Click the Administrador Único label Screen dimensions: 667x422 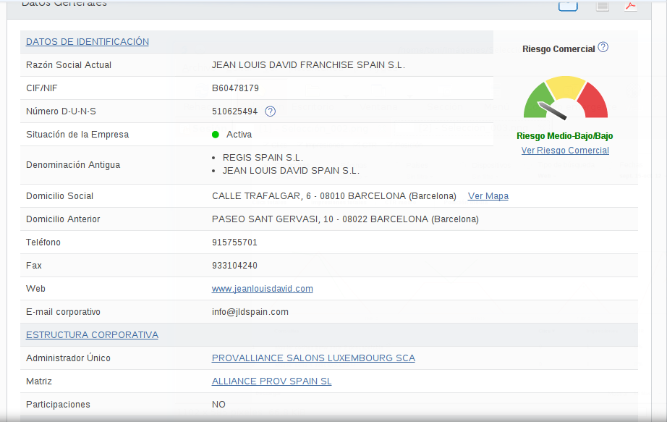[68, 358]
